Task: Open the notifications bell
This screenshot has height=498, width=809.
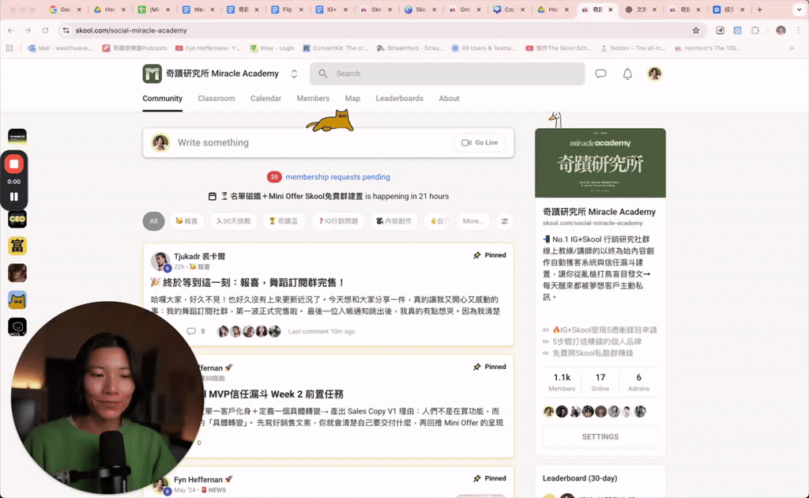Action: pos(628,73)
